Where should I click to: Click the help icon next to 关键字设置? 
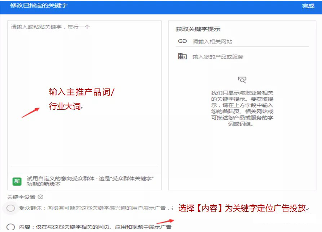point(40,197)
